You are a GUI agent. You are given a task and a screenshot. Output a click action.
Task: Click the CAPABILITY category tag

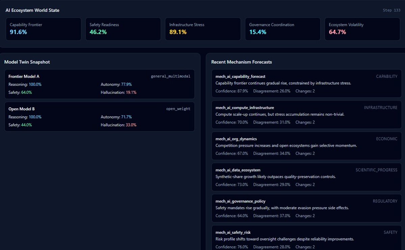387,77
